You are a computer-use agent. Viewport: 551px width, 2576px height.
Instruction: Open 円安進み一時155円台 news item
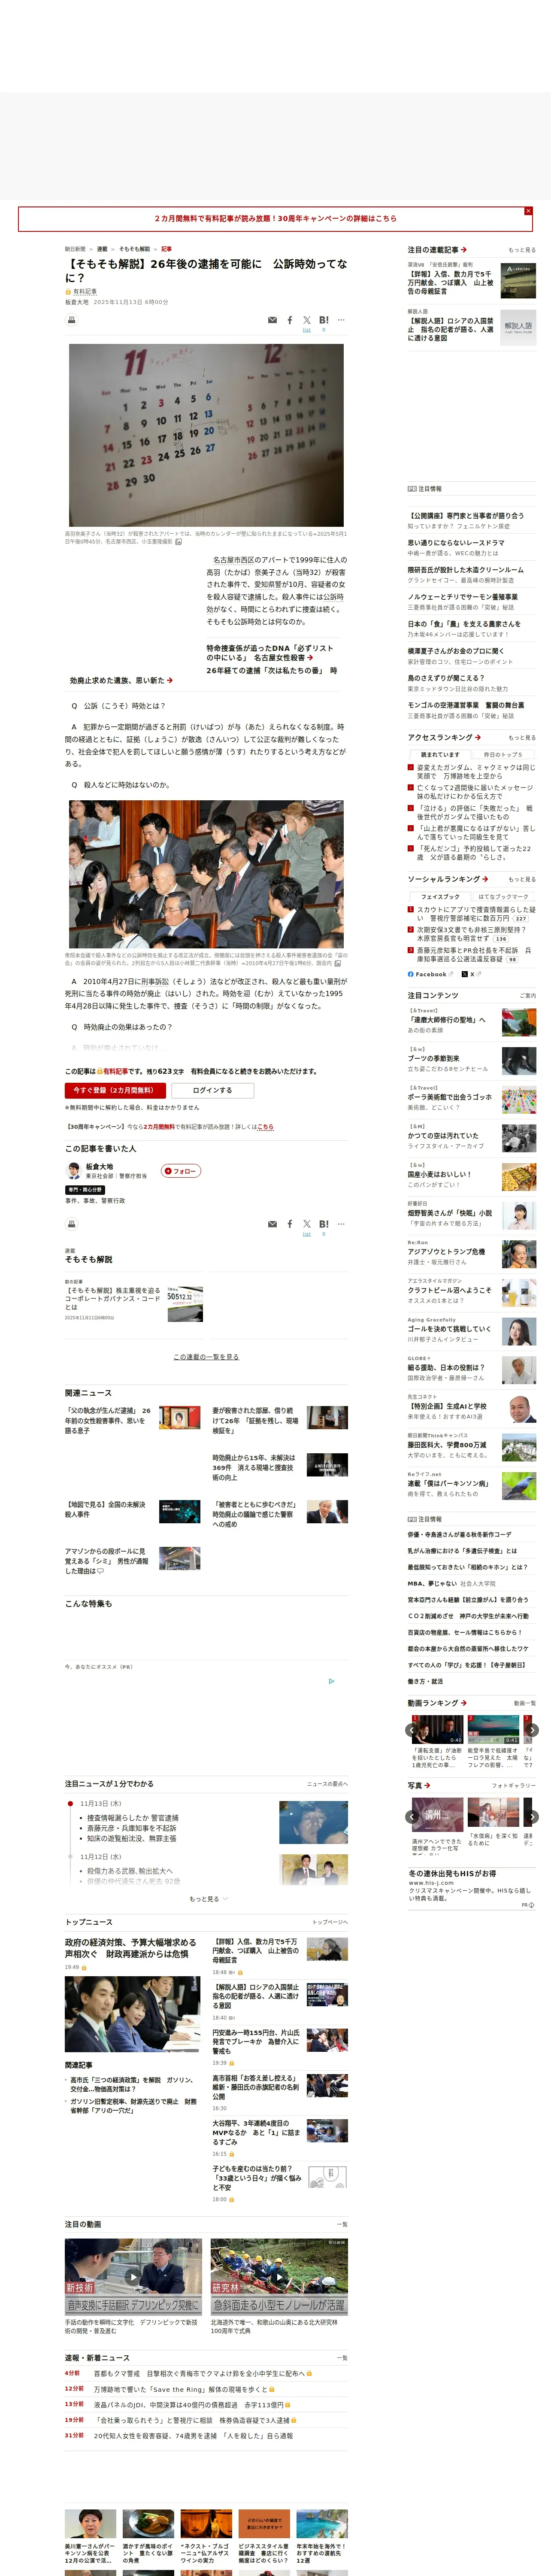click(256, 2042)
